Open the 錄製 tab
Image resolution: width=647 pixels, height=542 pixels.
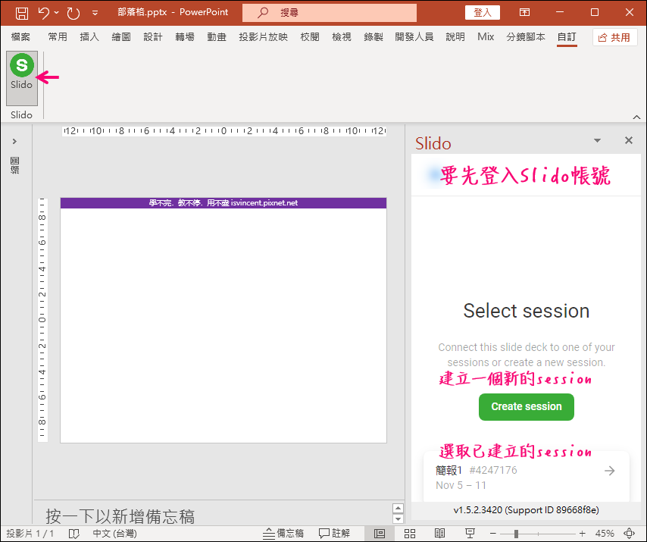coord(374,37)
